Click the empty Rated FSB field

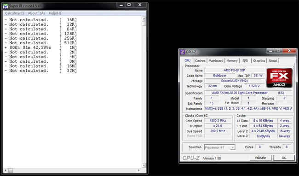click(x=218, y=136)
